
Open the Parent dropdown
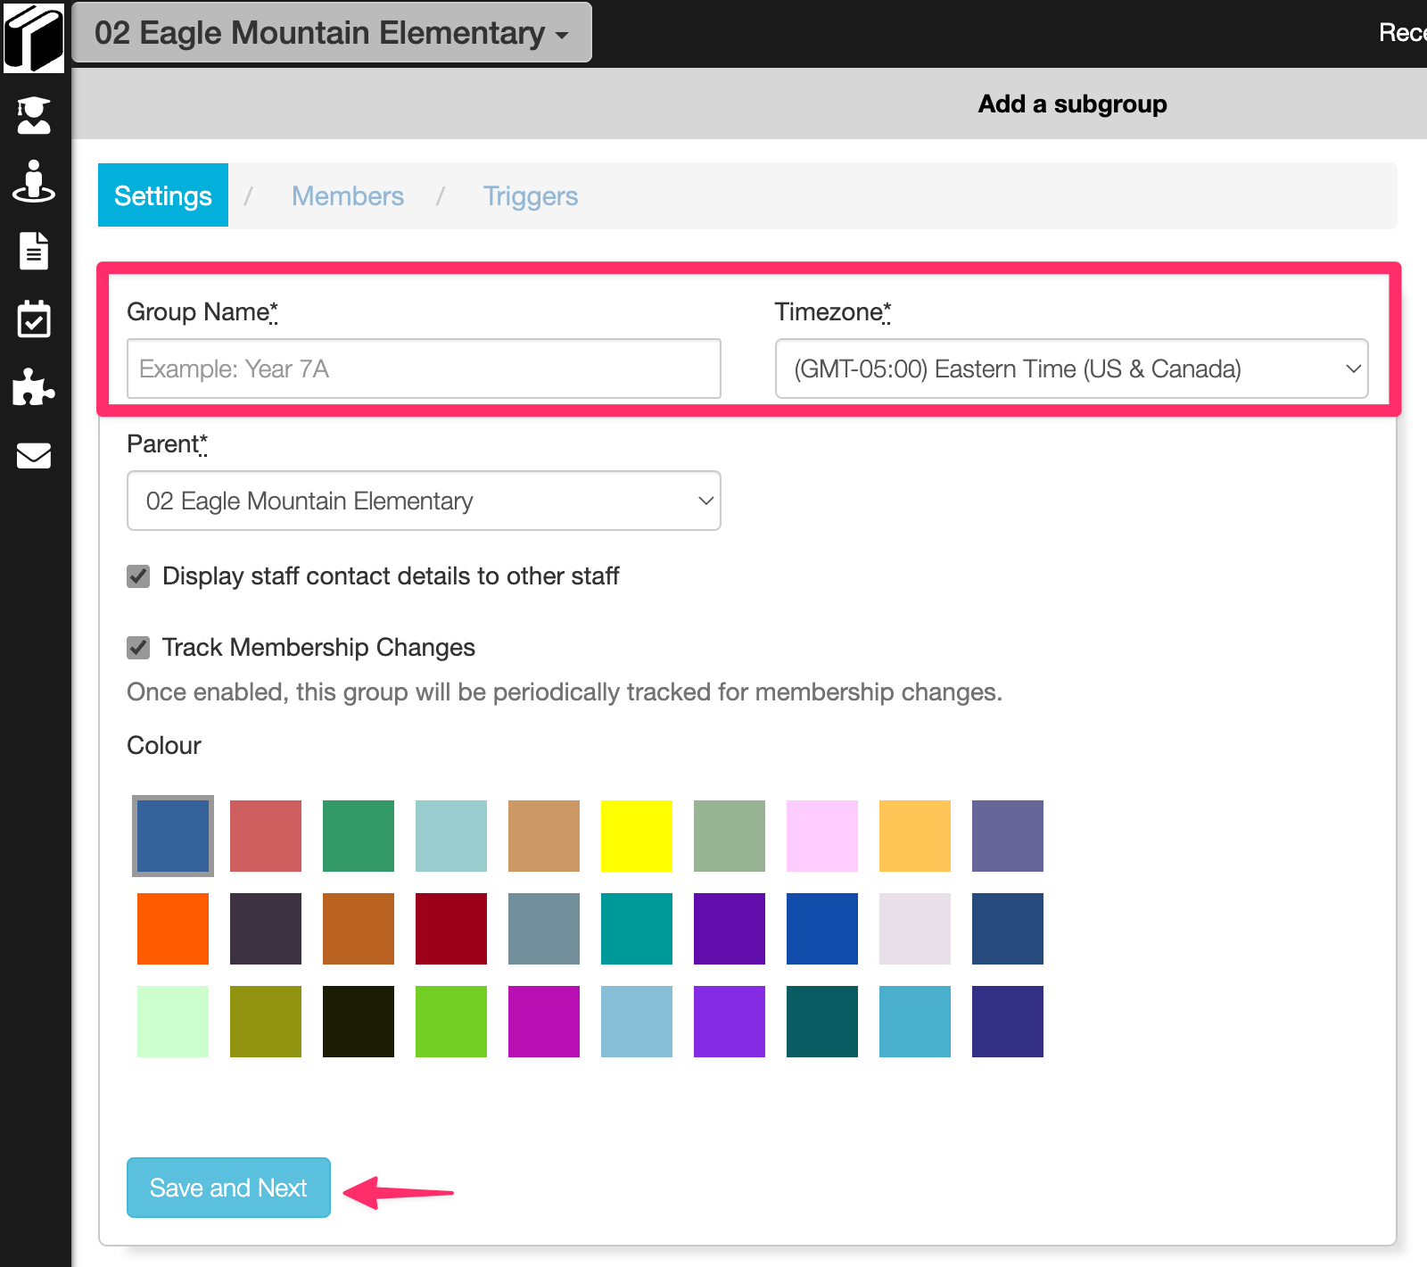click(x=424, y=501)
